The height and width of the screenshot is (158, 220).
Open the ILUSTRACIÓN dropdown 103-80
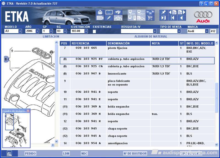pos(86,31)
